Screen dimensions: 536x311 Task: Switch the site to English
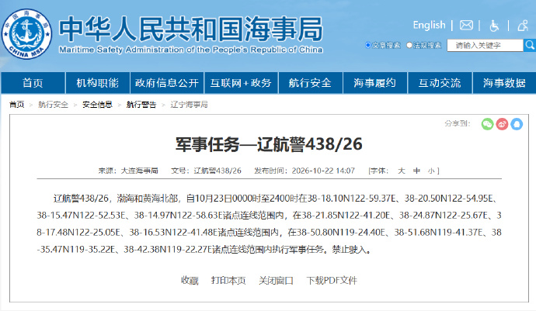pyautogui.click(x=429, y=25)
